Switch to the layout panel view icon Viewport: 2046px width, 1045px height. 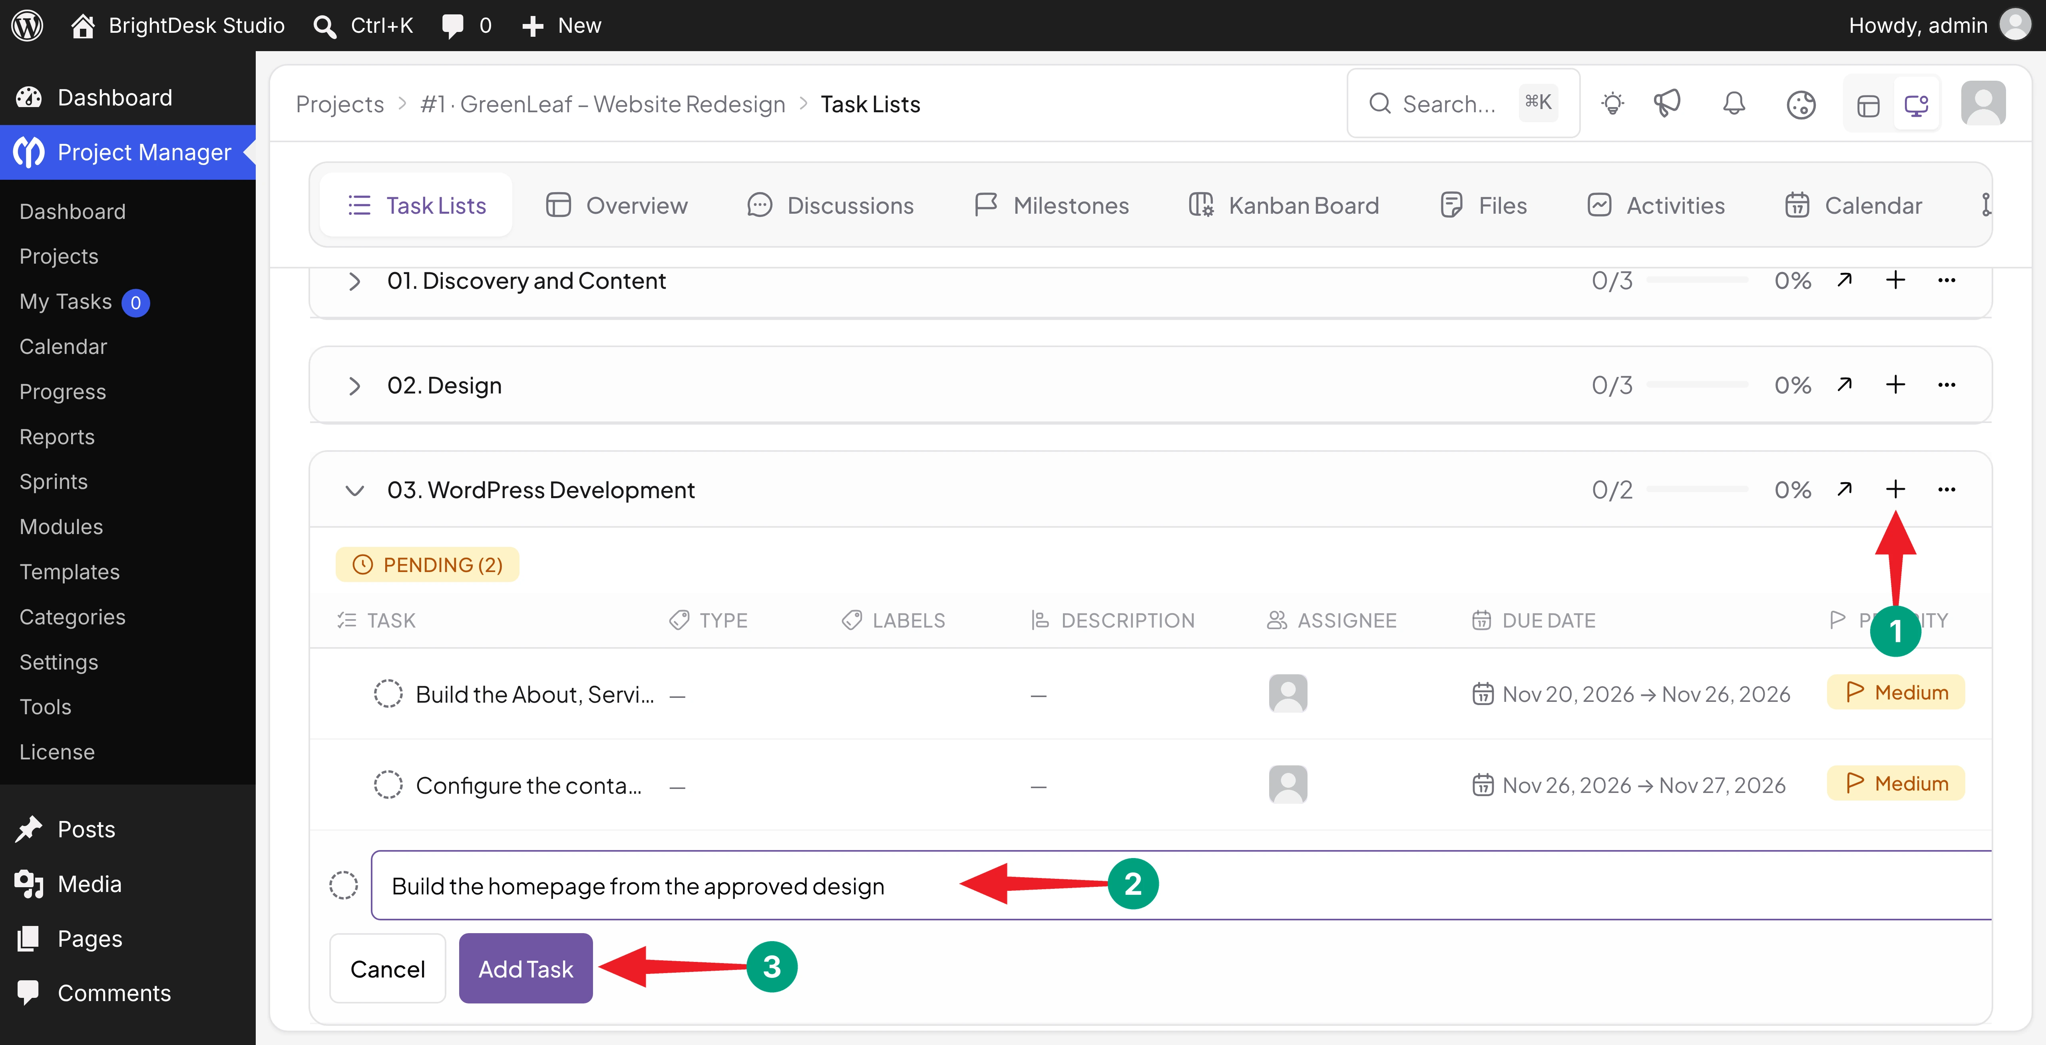(x=1868, y=105)
